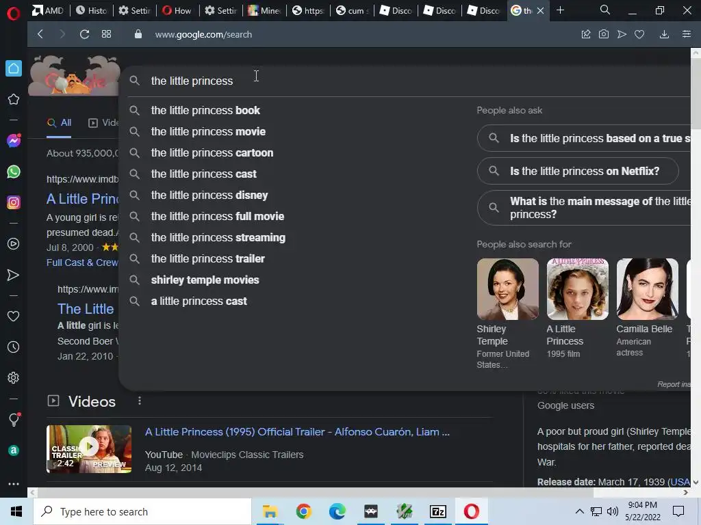Screen dimensions: 701x525
Task: Open the Player icon in sidebar
Action: coord(14,244)
